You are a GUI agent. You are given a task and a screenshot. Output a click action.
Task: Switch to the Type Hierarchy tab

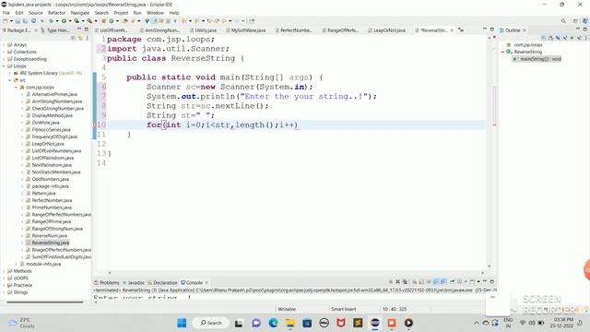(55, 30)
